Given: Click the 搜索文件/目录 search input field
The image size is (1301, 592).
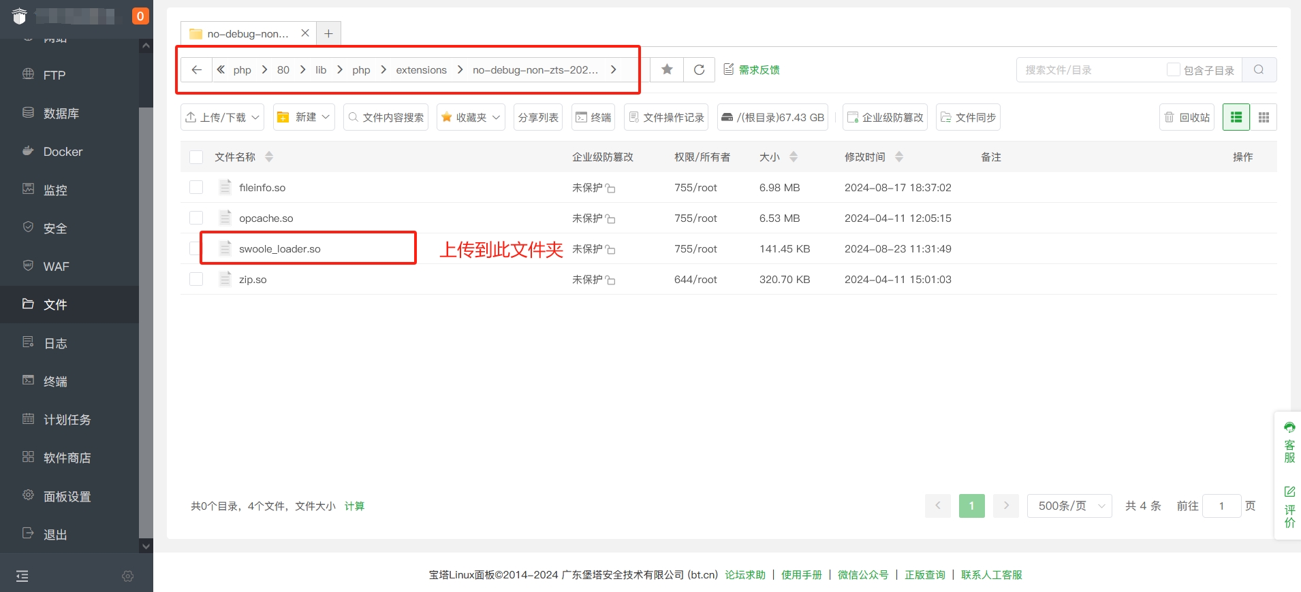Looking at the screenshot, I should tap(1090, 69).
